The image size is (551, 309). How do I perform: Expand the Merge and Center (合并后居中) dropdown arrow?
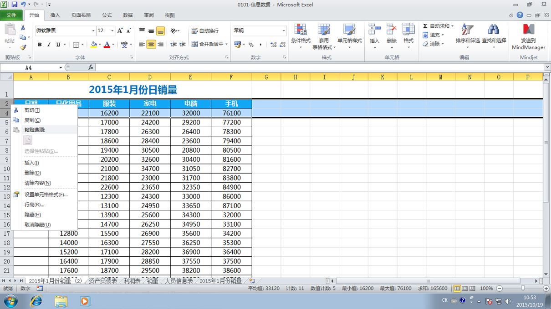pyautogui.click(x=227, y=45)
